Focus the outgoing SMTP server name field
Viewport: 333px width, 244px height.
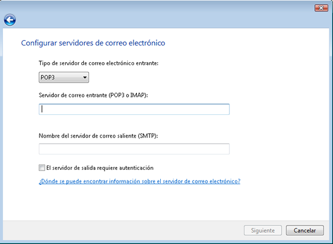click(134, 149)
